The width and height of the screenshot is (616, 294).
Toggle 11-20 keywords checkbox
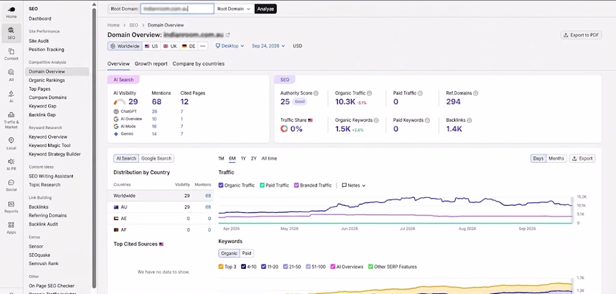(263, 267)
